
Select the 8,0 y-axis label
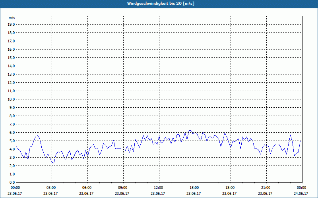[12, 116]
